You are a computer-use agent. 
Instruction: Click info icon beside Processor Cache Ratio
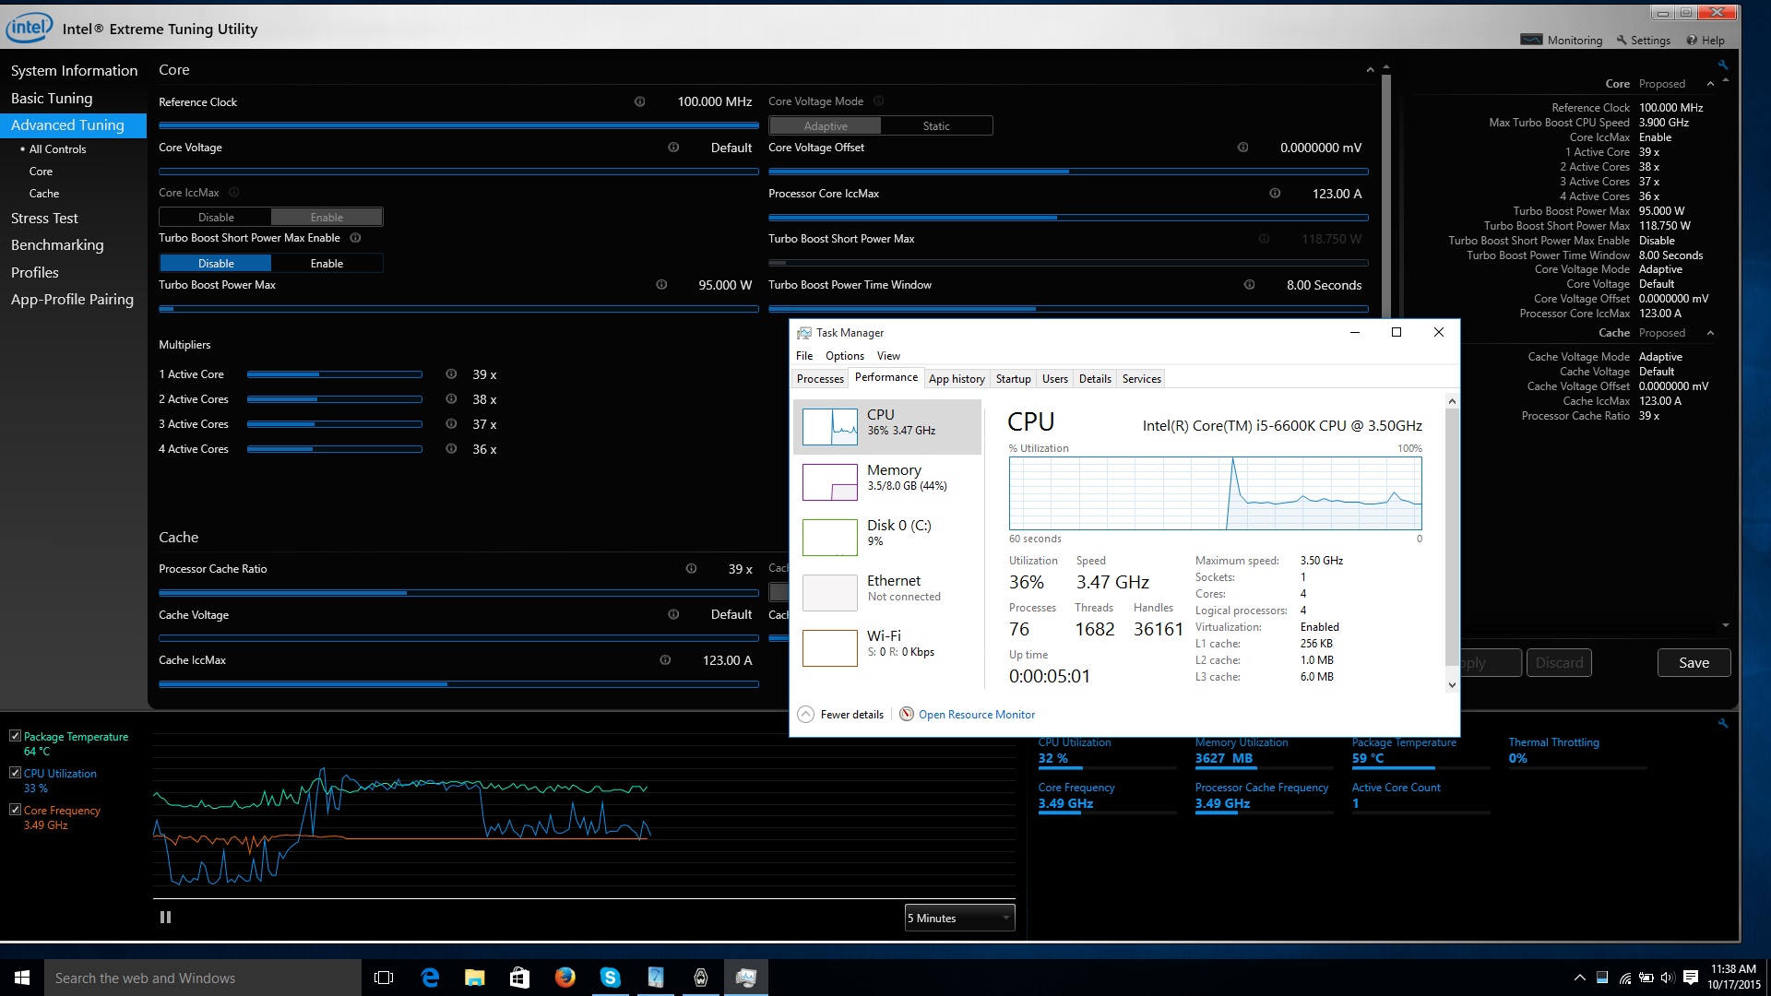(691, 569)
